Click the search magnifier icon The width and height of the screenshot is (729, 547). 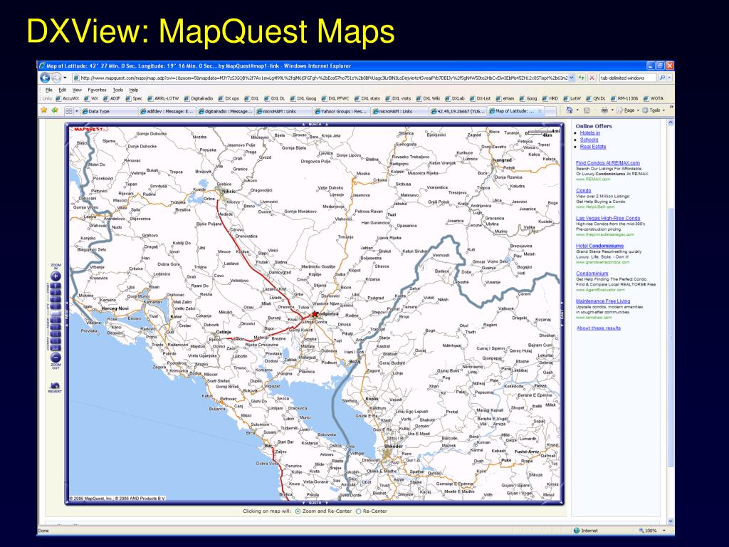(x=662, y=78)
